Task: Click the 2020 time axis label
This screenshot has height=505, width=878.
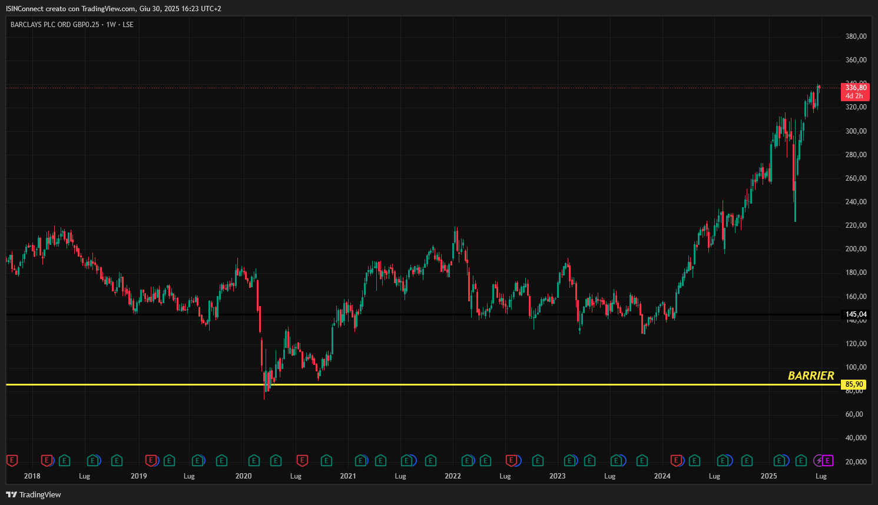Action: pyautogui.click(x=243, y=476)
